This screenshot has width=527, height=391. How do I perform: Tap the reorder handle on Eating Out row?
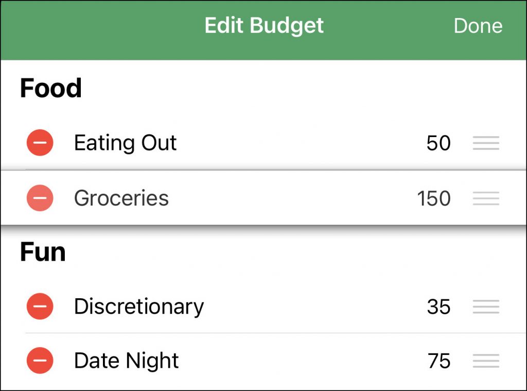pos(486,143)
